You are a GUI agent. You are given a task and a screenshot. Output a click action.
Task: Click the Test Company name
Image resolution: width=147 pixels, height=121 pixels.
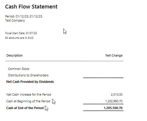(15, 20)
